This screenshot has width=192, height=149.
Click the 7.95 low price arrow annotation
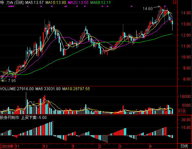click(x=8, y=81)
